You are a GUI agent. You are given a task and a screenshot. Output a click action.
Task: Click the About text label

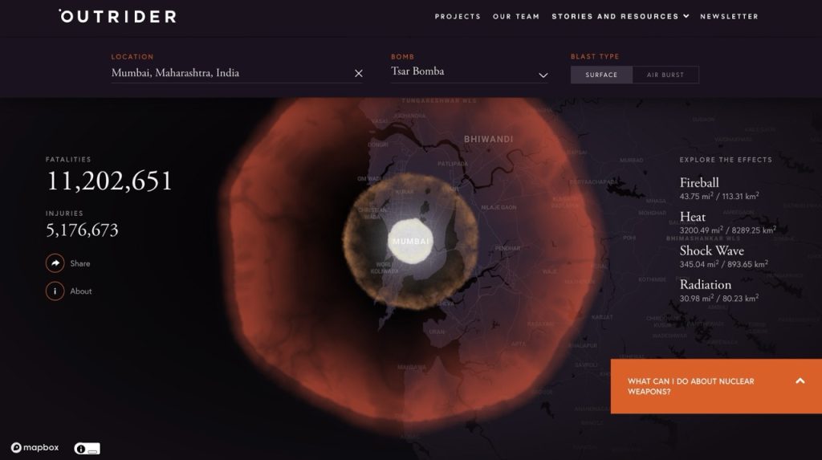(x=81, y=291)
